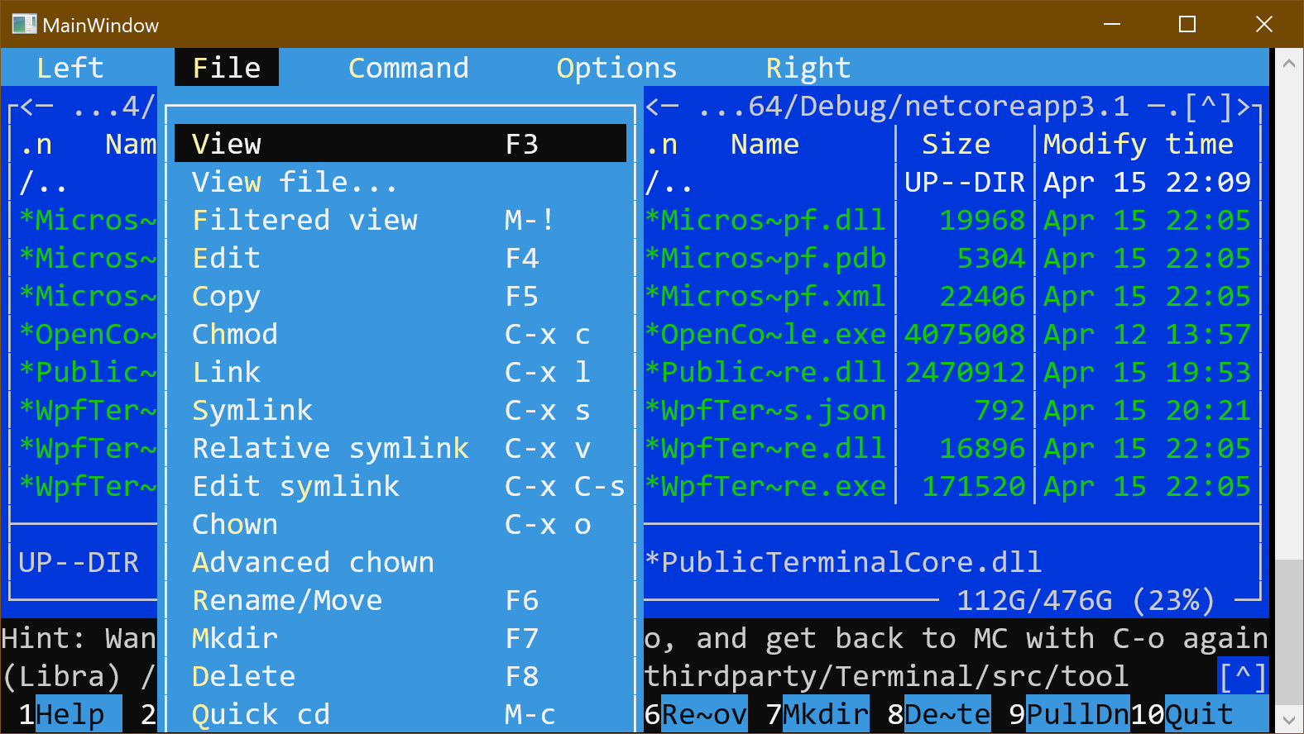The image size is (1304, 734).
Task: Click the 7 Mkdir function key
Action: click(x=817, y=714)
